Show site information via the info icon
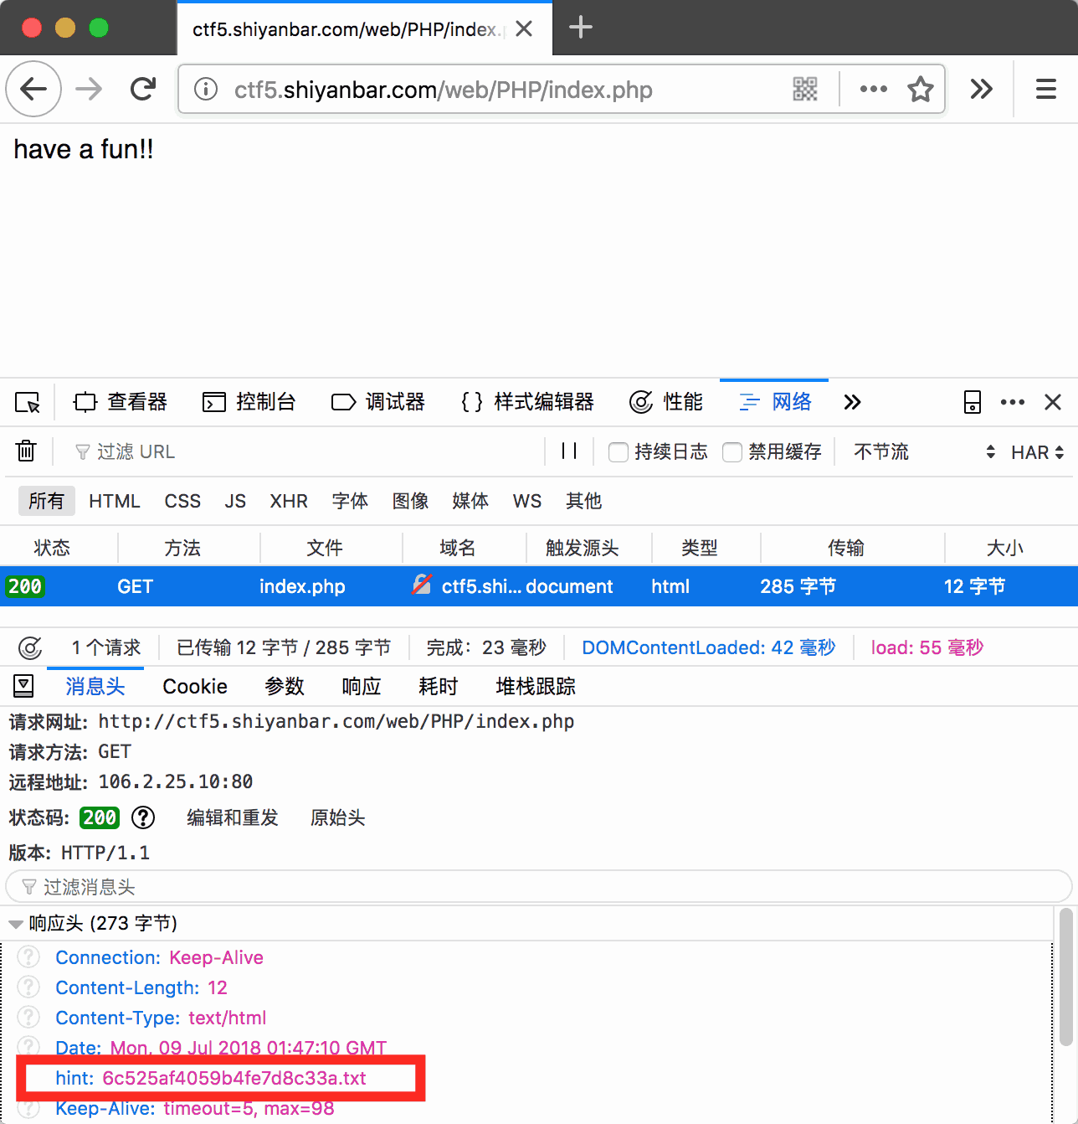This screenshot has height=1124, width=1078. [206, 89]
